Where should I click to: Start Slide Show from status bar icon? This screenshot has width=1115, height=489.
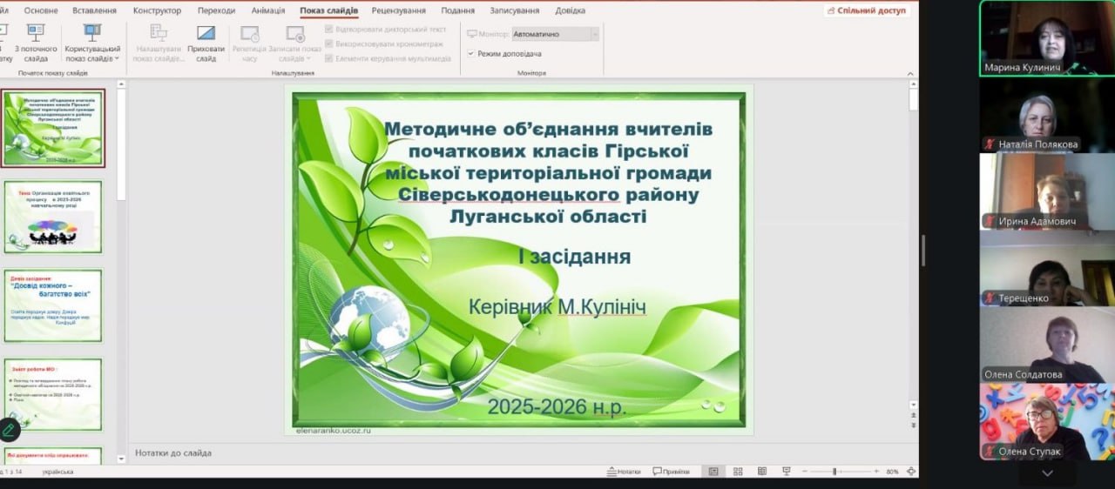(787, 472)
